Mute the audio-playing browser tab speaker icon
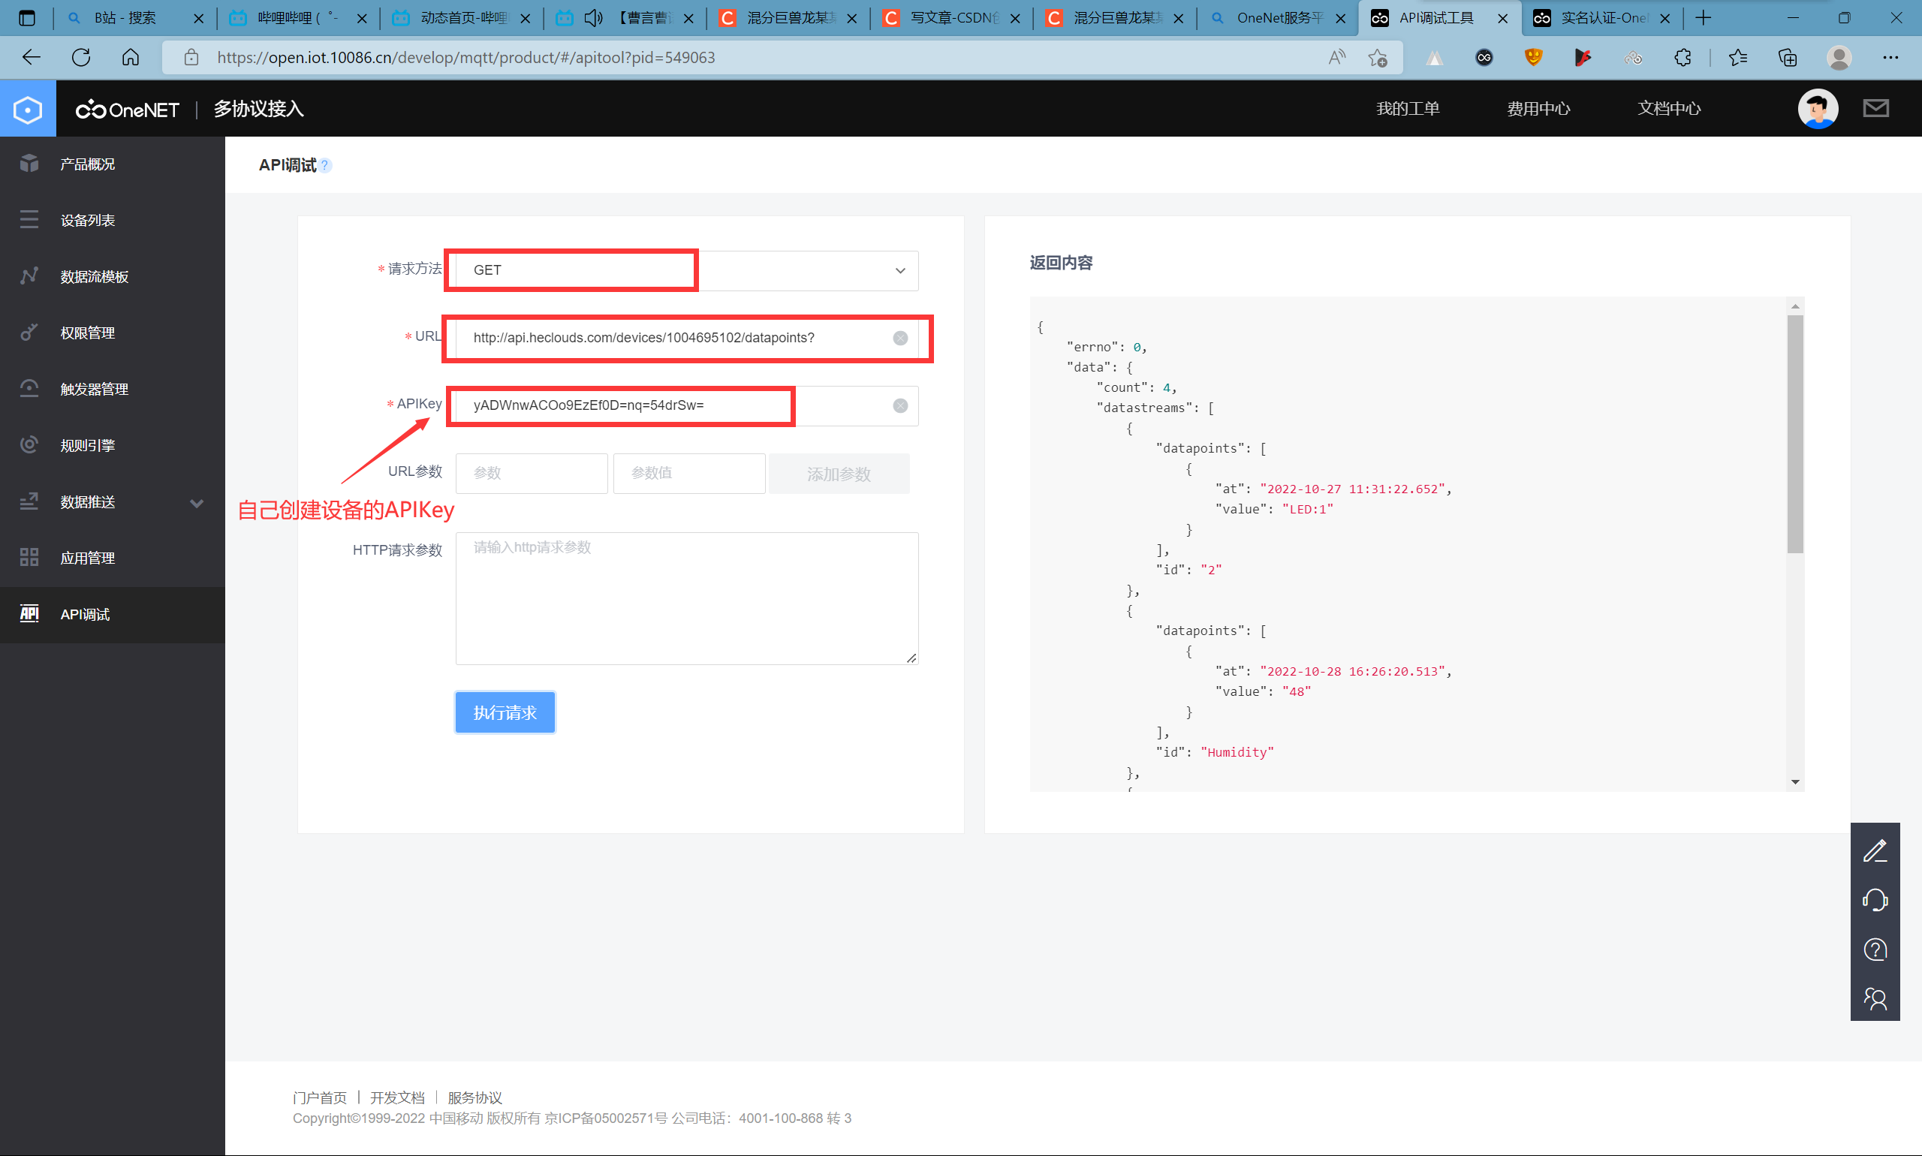The height and width of the screenshot is (1156, 1922). click(593, 18)
